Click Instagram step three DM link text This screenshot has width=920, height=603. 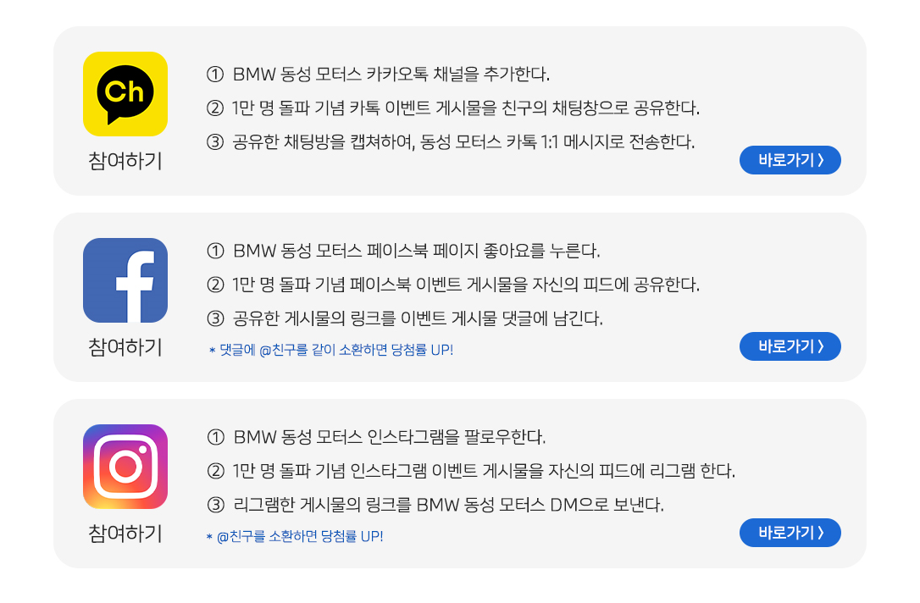tap(435, 505)
